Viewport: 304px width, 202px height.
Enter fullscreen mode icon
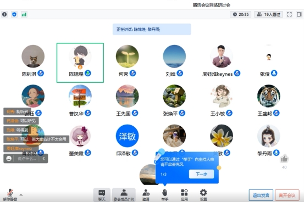point(289,14)
